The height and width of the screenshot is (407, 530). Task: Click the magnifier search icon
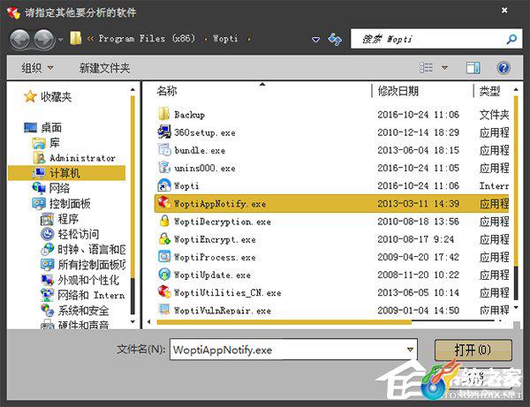511,39
